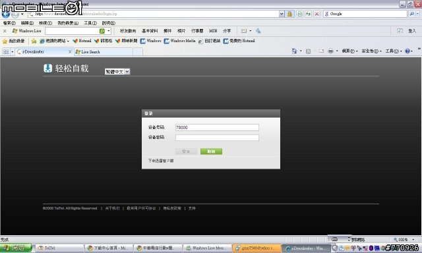Click the address bar URL field
This screenshot has height=253, width=422.
coord(154,14)
